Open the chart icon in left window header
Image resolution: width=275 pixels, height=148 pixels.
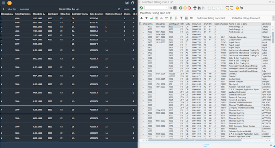pyautogui.click(x=127, y=3)
